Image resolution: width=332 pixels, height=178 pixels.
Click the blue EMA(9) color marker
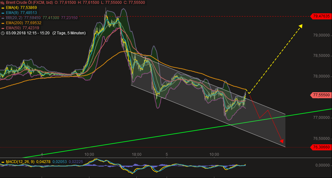3,13
